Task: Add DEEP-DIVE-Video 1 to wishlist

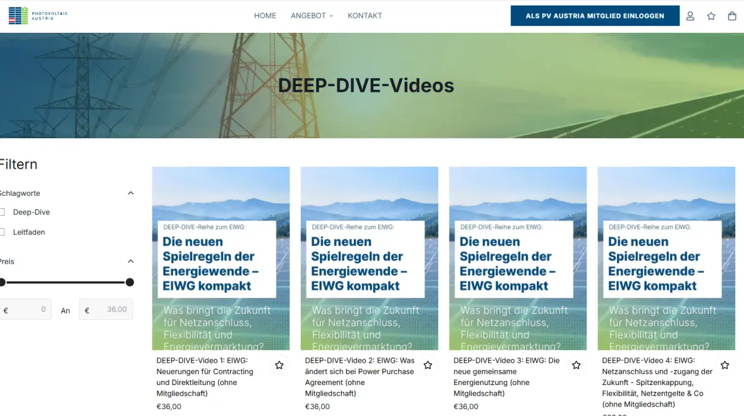Action: tap(279, 365)
